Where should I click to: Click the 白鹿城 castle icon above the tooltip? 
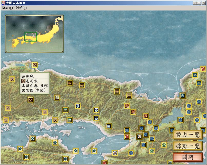click(x=35, y=65)
